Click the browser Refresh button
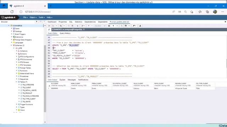Viewport: 227px width, 127px height. (12, 12)
